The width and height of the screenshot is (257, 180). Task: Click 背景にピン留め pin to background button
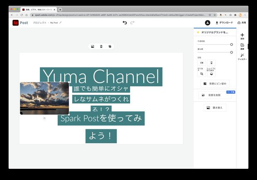click(x=215, y=83)
